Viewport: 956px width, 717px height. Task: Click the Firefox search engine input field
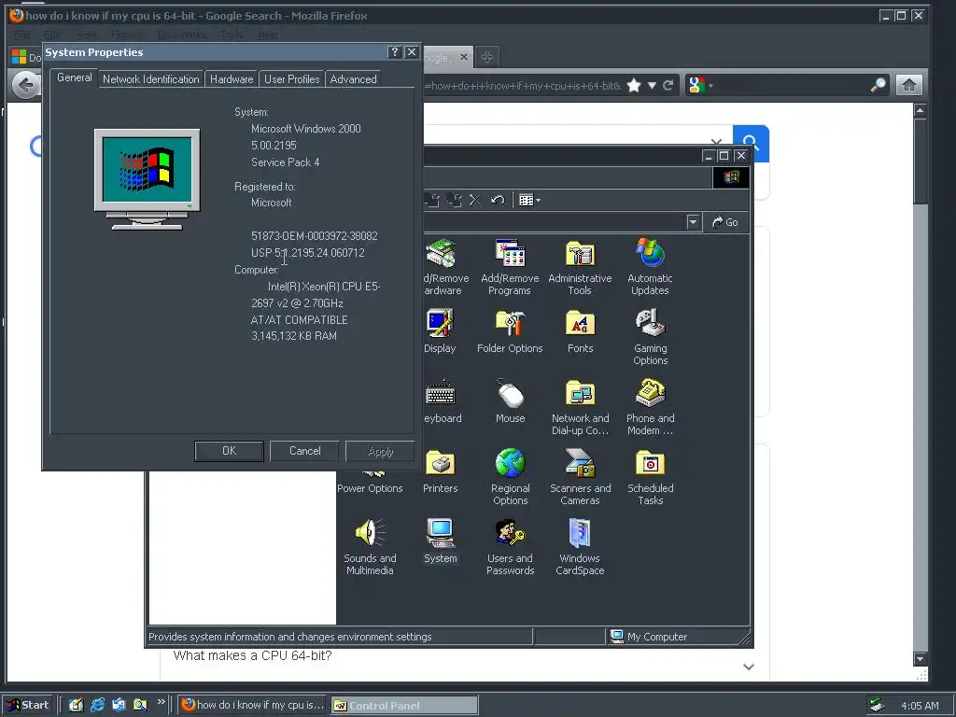pos(792,85)
